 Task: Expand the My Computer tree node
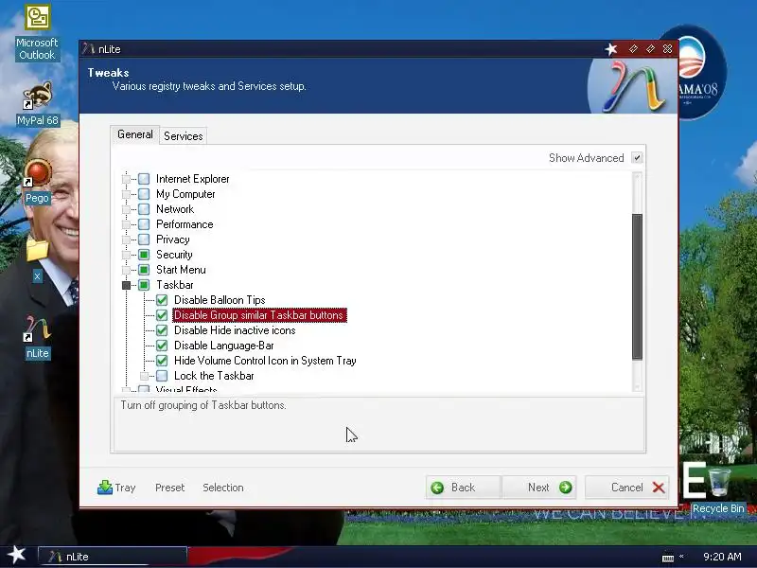pyautogui.click(x=126, y=194)
